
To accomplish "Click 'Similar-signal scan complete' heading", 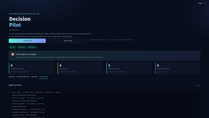I will [x=26, y=54].
